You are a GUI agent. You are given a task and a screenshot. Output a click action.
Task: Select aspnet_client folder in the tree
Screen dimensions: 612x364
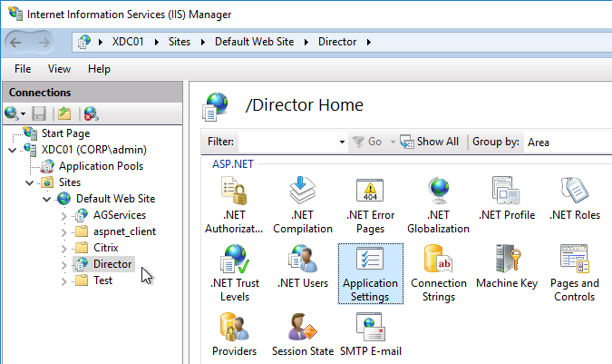124,232
